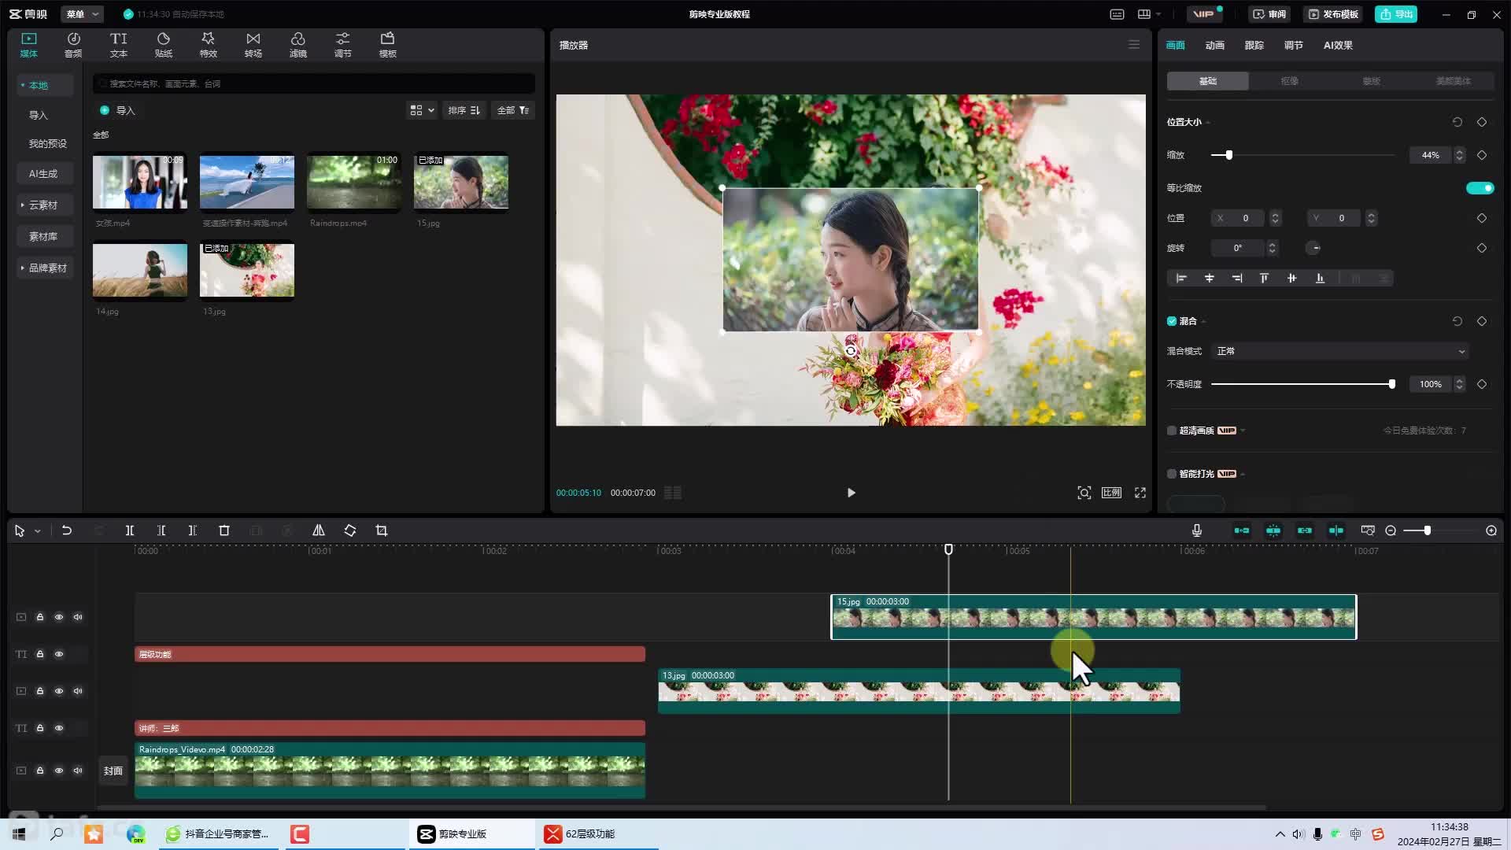Click the 导出 export button
This screenshot has width=1511, height=850.
click(x=1396, y=14)
